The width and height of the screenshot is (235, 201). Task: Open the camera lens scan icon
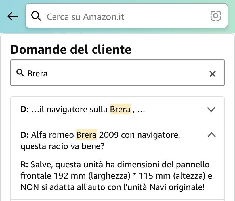point(215,16)
